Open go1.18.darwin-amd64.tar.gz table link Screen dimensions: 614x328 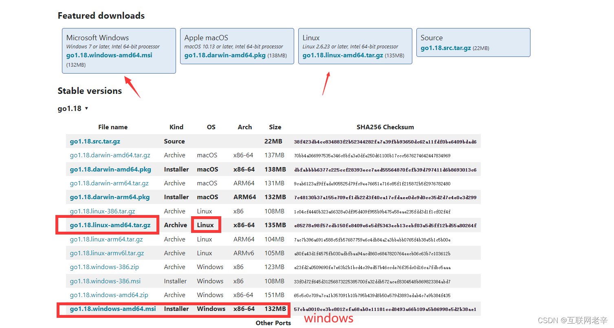[110, 155]
